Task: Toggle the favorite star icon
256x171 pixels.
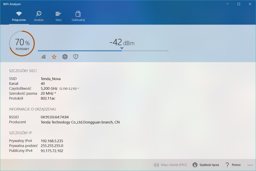Action: click(54, 57)
